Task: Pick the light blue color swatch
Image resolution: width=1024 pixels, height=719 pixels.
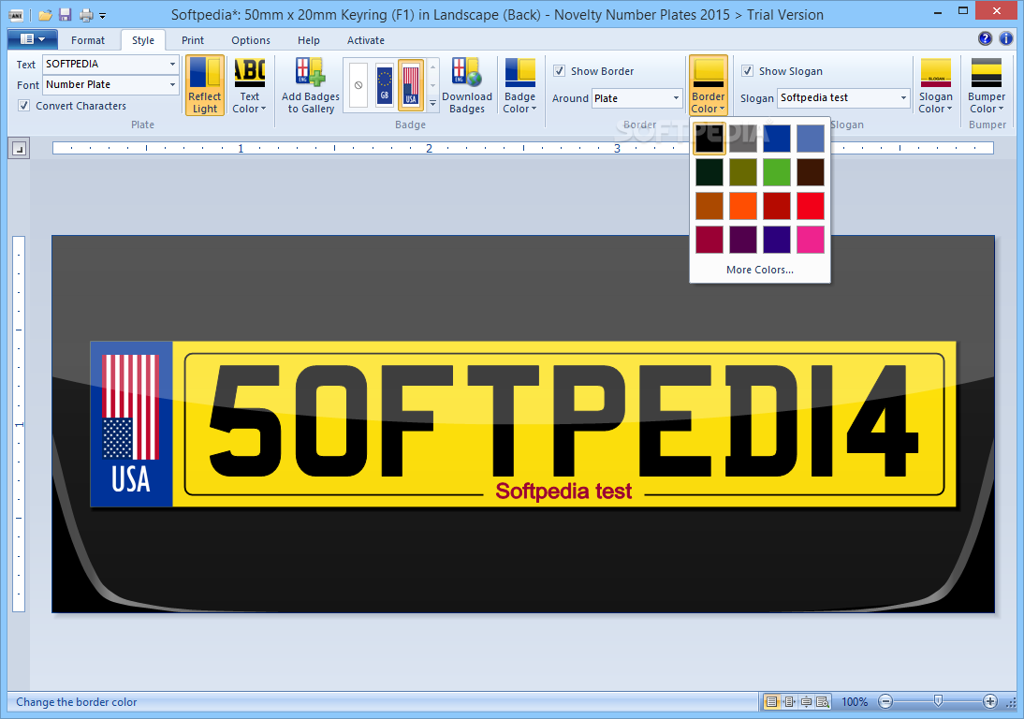Action: 811,139
